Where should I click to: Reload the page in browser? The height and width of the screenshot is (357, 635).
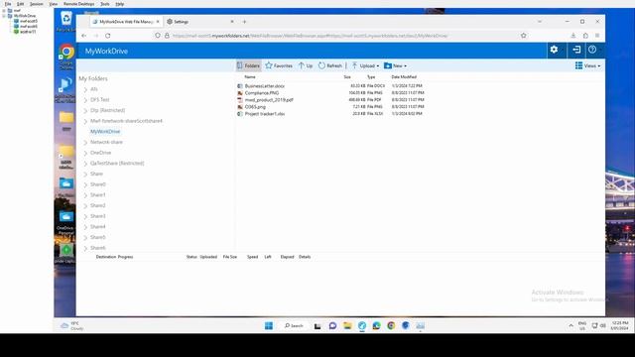click(x=108, y=36)
